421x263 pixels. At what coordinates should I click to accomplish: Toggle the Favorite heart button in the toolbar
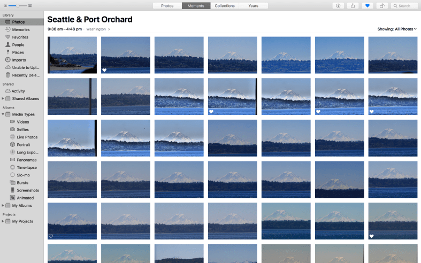368,6
